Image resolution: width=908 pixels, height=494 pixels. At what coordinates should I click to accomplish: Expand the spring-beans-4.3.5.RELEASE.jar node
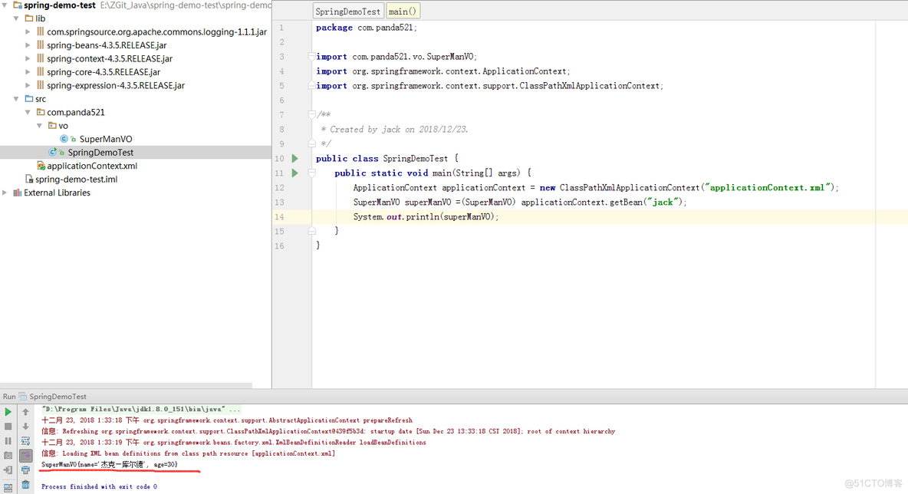coord(28,45)
